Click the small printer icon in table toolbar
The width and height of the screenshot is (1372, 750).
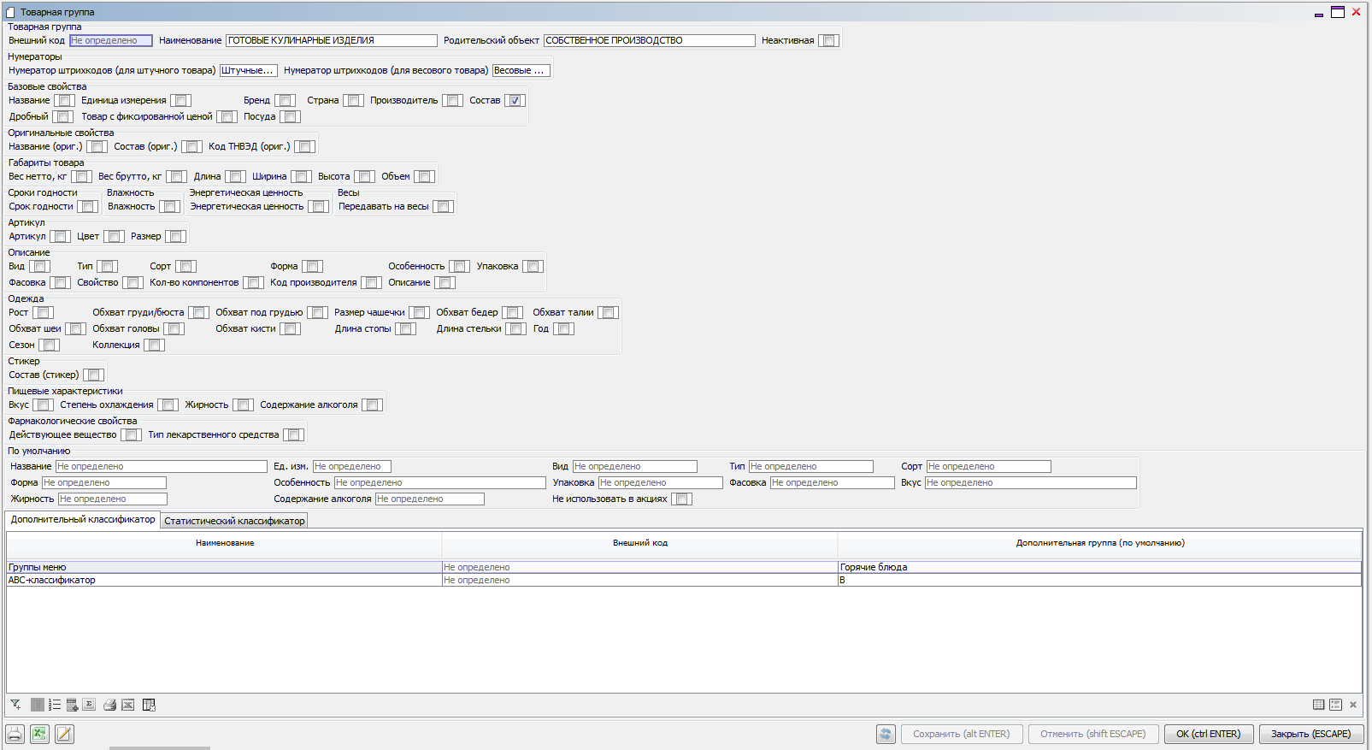[x=109, y=705]
